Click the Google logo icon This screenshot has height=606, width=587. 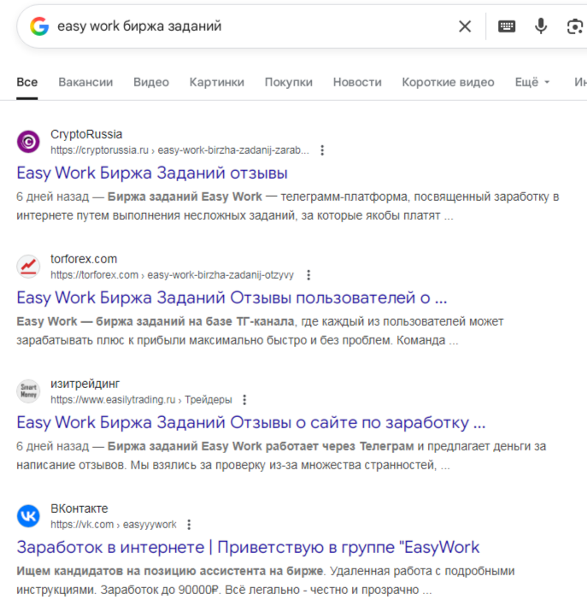[x=39, y=26]
